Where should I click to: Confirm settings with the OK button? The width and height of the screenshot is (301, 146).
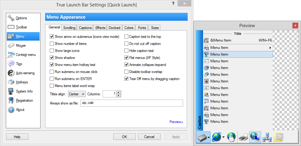[x=124, y=137]
